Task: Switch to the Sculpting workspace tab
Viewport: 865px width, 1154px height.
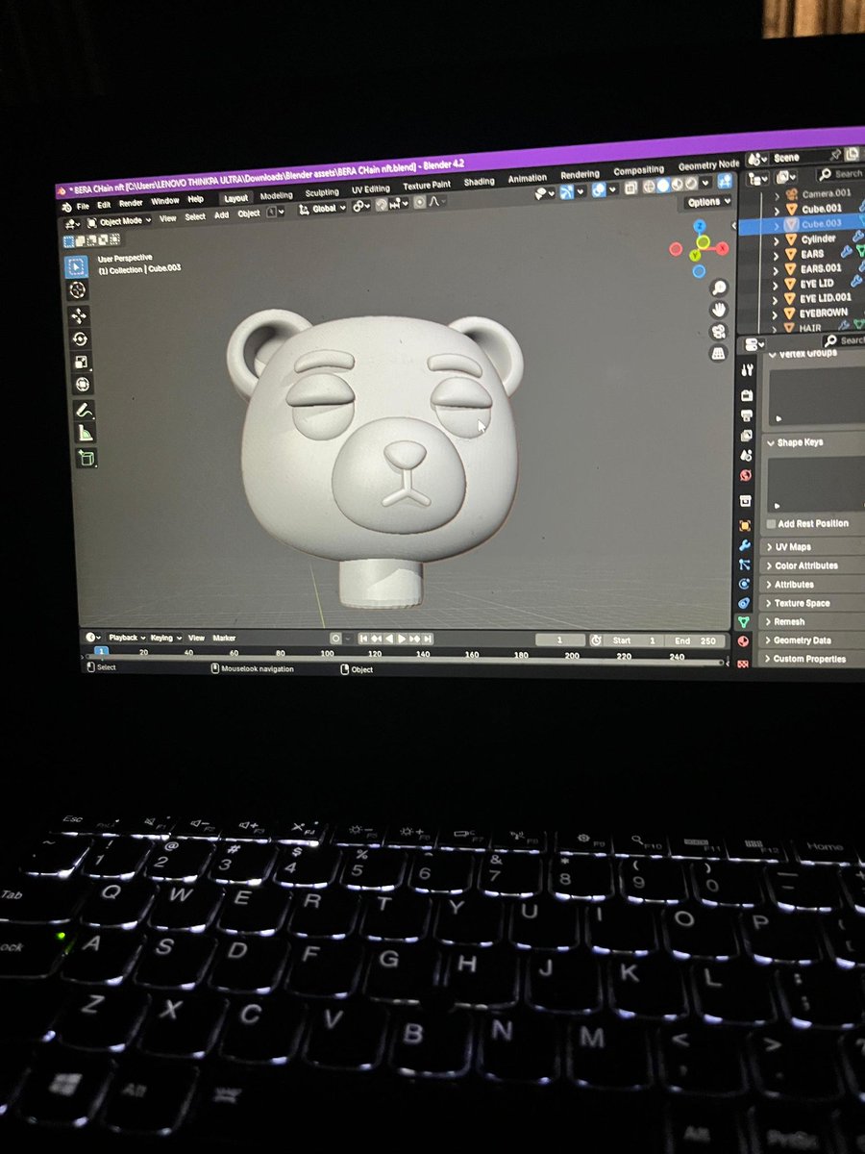Action: pos(322,192)
